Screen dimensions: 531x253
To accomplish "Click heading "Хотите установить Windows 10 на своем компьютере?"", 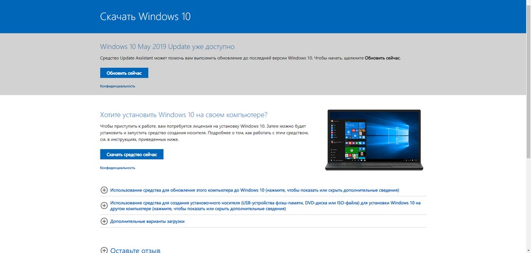I will (184, 115).
